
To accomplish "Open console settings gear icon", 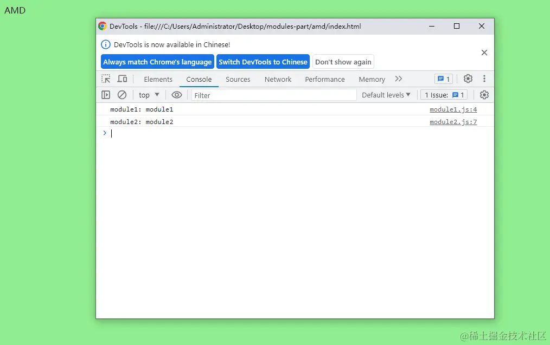I will pos(484,95).
